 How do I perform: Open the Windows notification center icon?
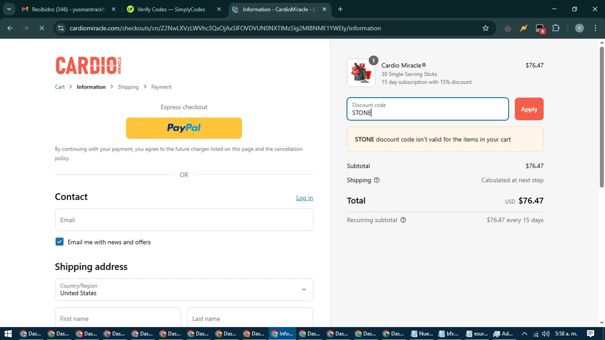click(590, 334)
